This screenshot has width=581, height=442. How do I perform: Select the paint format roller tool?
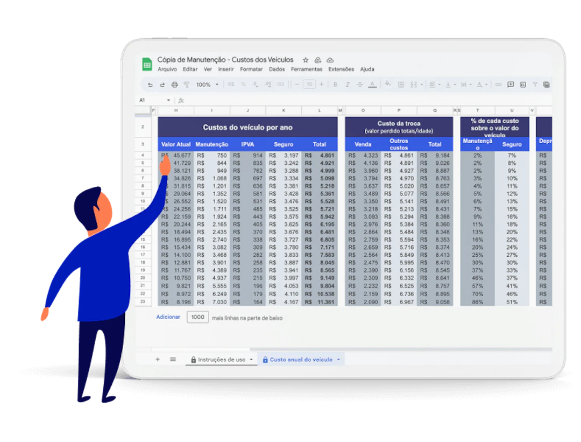pyautogui.click(x=187, y=85)
